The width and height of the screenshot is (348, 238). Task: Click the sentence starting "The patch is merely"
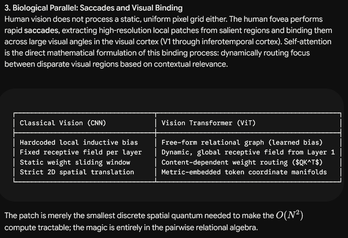(x=154, y=221)
